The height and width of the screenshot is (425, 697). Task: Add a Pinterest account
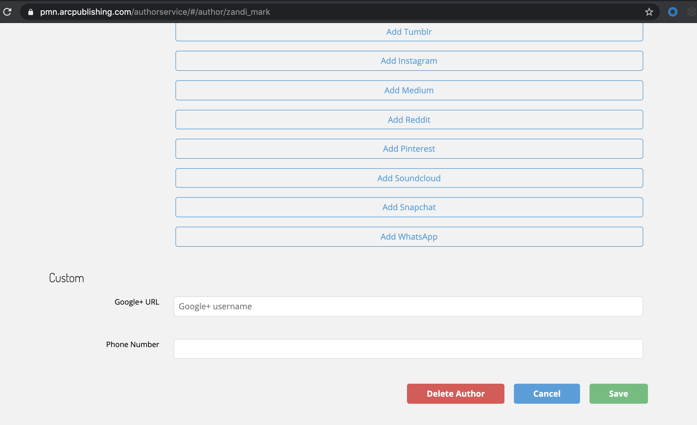tap(409, 149)
